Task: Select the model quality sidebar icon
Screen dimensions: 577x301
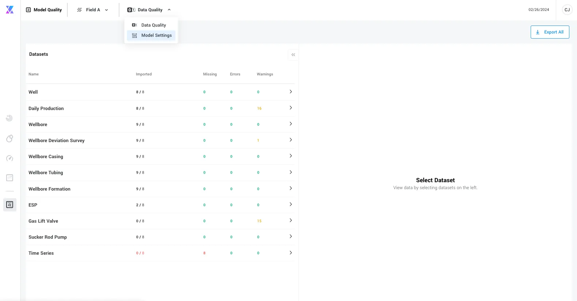Action: [x=10, y=205]
